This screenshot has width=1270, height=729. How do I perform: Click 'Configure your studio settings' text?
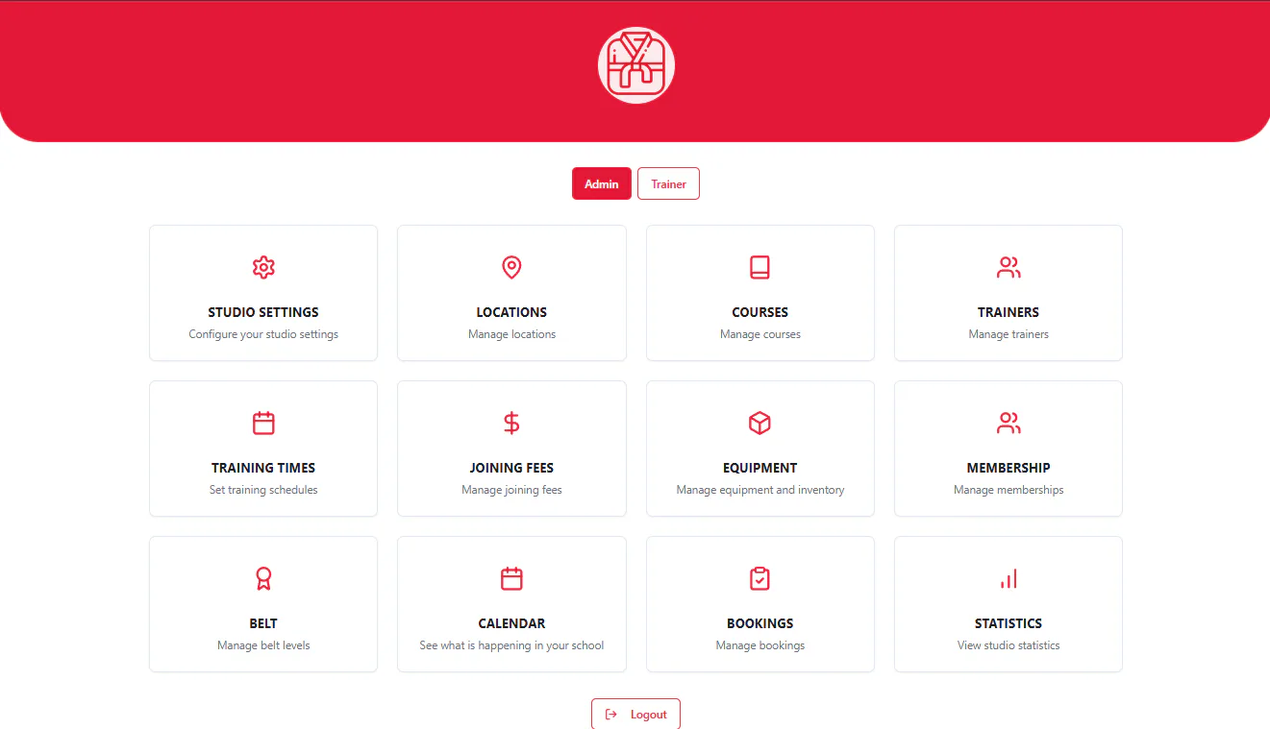point(263,334)
